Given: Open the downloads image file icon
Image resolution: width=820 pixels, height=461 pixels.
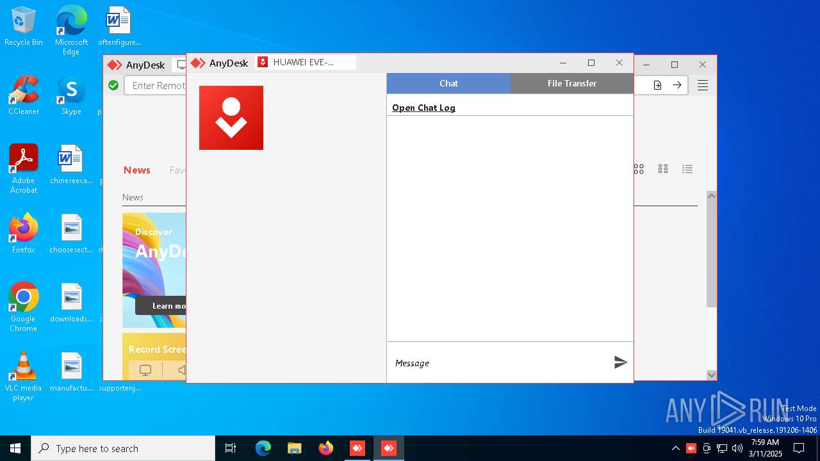Looking at the screenshot, I should pyautogui.click(x=71, y=303).
